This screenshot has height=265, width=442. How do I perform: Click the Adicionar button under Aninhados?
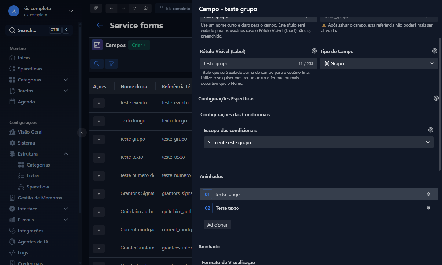(217, 225)
